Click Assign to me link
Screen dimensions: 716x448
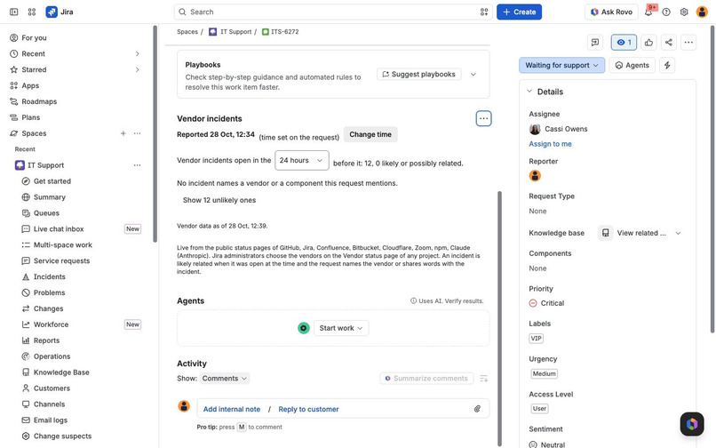[550, 144]
